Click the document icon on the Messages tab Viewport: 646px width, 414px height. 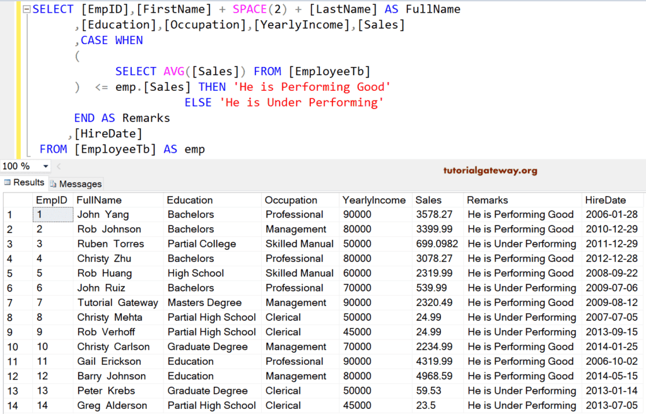click(x=54, y=184)
